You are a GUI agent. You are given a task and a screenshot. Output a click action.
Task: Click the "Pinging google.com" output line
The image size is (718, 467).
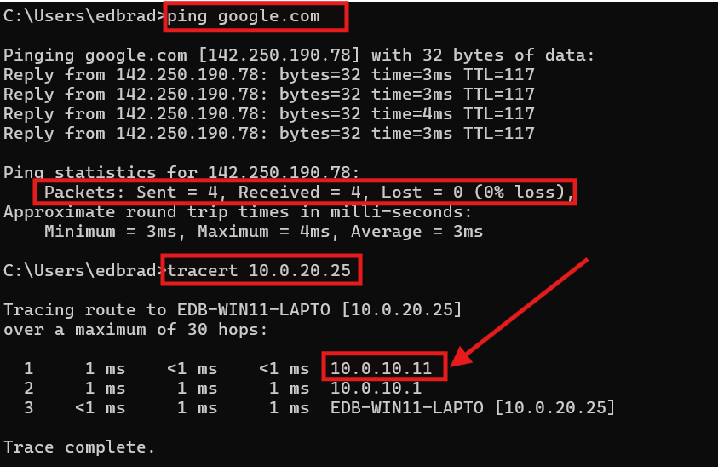click(298, 55)
